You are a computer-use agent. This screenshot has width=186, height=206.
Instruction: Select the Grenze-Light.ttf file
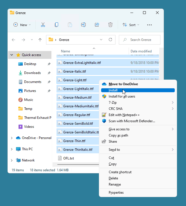78,80
